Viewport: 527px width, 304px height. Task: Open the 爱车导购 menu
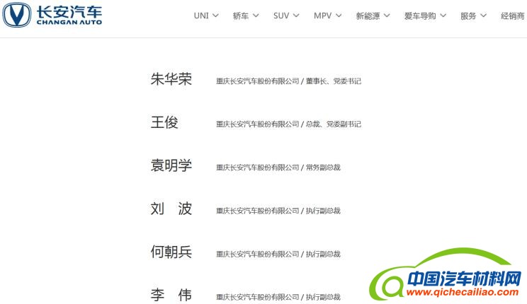(420, 16)
